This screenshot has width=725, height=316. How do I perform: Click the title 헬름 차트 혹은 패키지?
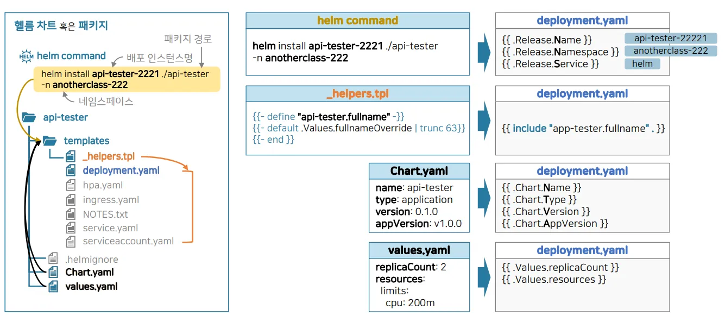click(61, 26)
